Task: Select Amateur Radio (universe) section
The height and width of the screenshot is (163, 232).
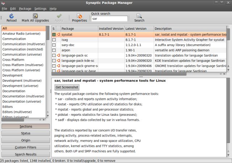Action: pyautogui.click(x=24, y=34)
